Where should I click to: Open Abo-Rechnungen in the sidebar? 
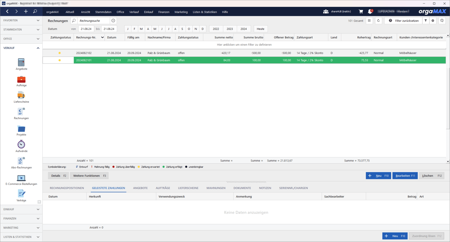tap(21, 162)
